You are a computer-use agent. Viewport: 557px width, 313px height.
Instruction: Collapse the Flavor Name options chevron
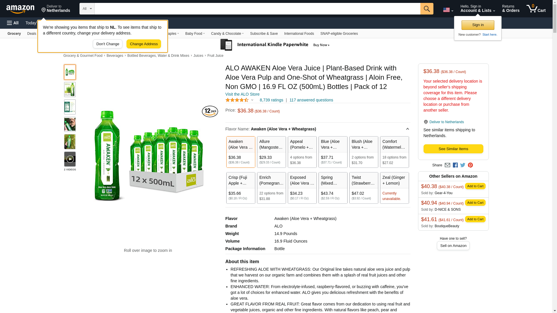click(x=407, y=129)
